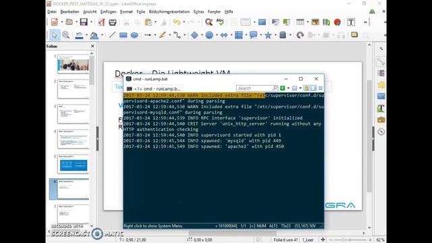This screenshot has width=432, height=243.
Task: Click the Find and Replace icon
Action: (209, 22)
